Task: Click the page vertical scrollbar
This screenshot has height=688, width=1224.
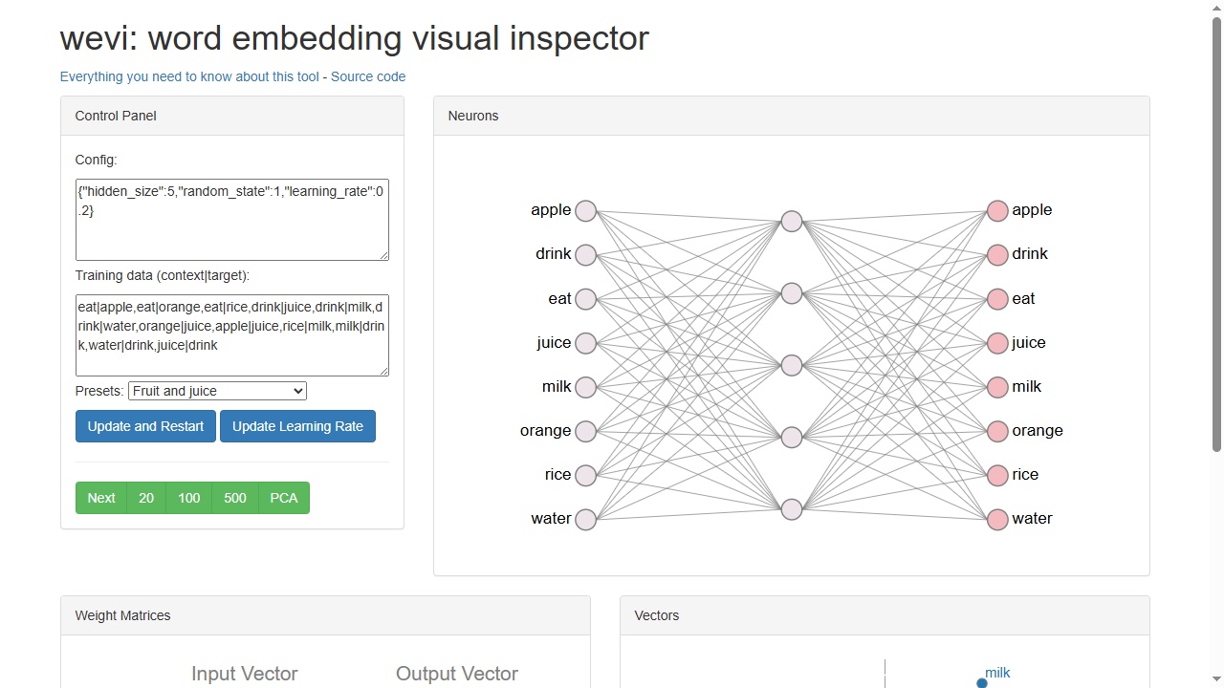Action: click(x=1216, y=344)
